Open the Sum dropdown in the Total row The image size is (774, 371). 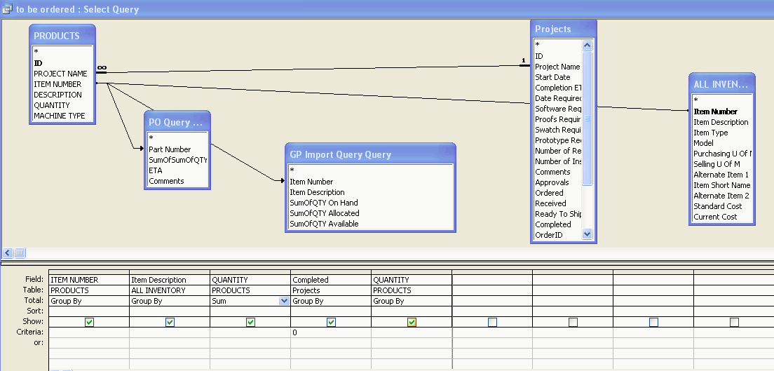(284, 301)
